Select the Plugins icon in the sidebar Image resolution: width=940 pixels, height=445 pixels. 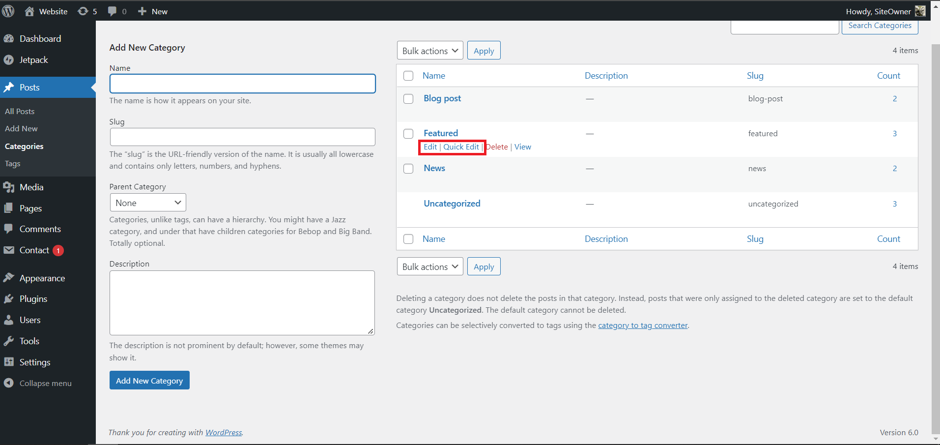pos(10,298)
